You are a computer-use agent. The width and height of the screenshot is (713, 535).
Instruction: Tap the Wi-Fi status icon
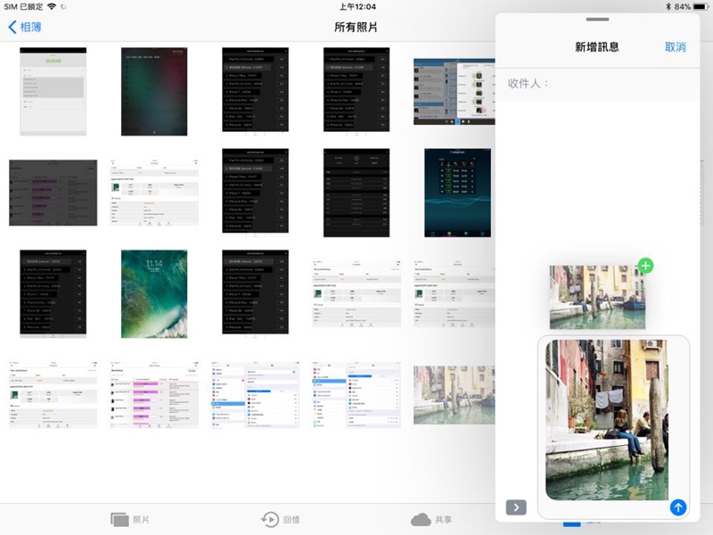(64, 6)
